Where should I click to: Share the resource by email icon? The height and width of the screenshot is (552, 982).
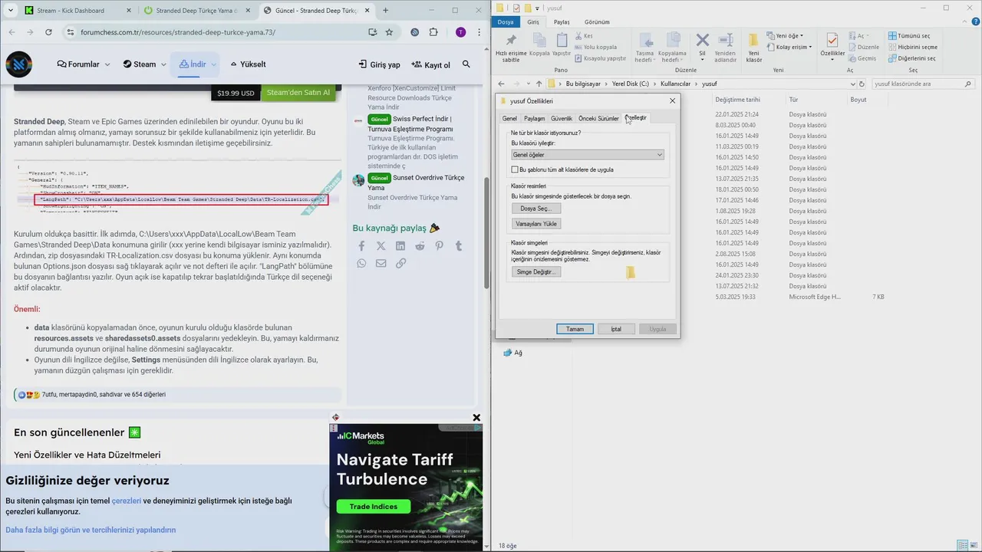point(381,263)
